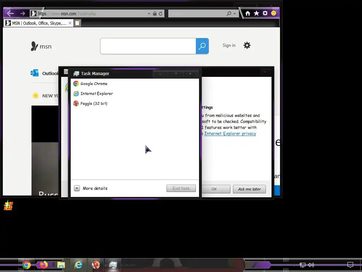Open Internet Explorer Tools gear menu

tap(265, 13)
